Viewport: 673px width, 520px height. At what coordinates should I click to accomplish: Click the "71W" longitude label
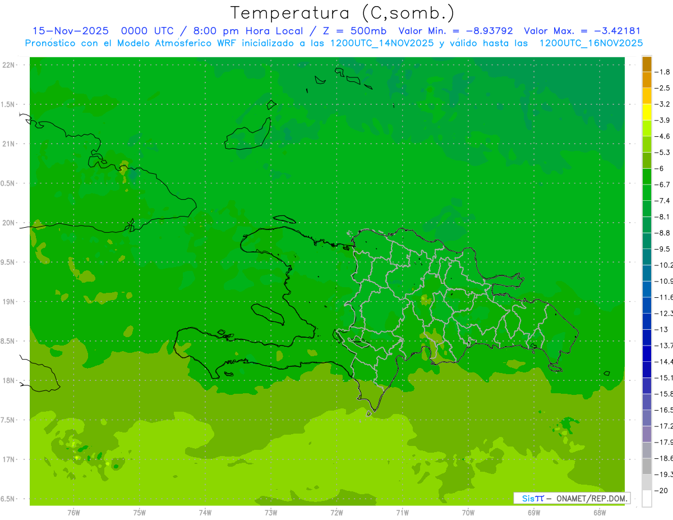pyautogui.click(x=402, y=513)
